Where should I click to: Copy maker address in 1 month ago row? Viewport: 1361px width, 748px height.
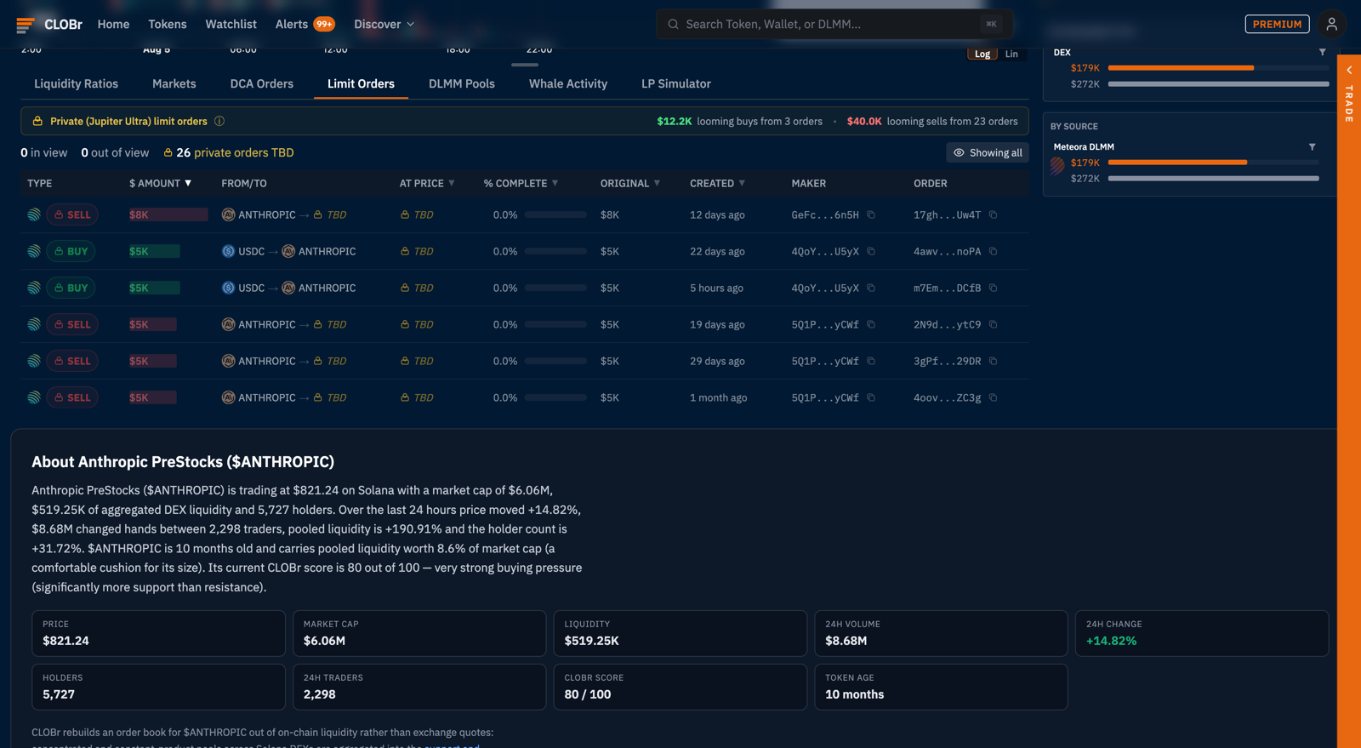[871, 397]
